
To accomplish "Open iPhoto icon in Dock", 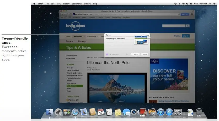I will pyautogui.click(x=152, y=112).
